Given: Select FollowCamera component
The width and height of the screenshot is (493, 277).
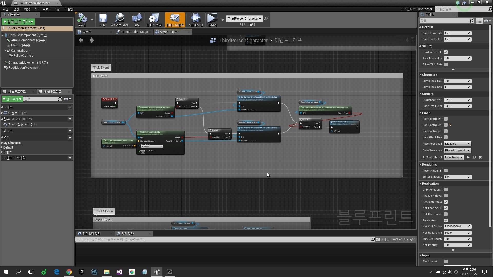Looking at the screenshot, I should (x=23, y=56).
